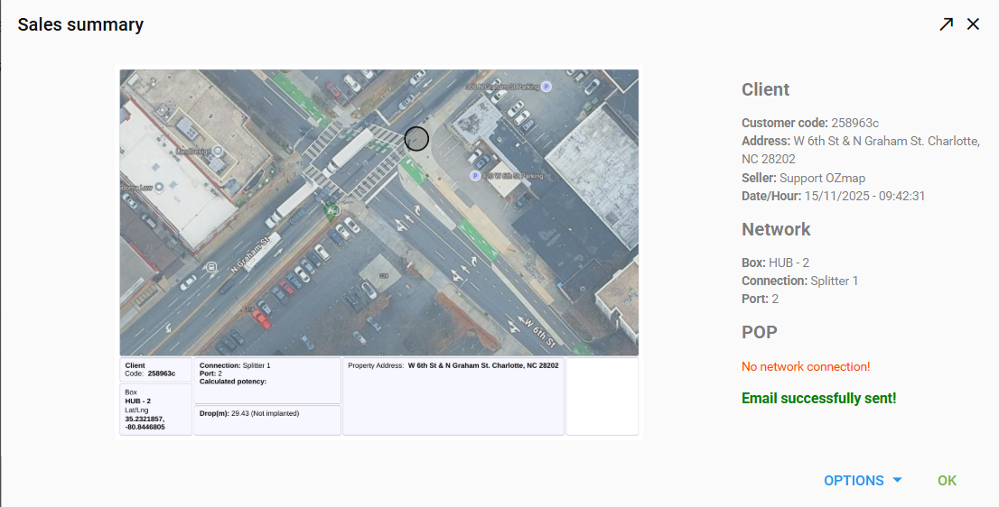The width and height of the screenshot is (999, 507).
Task: Click the Network section heading
Action: tap(776, 230)
